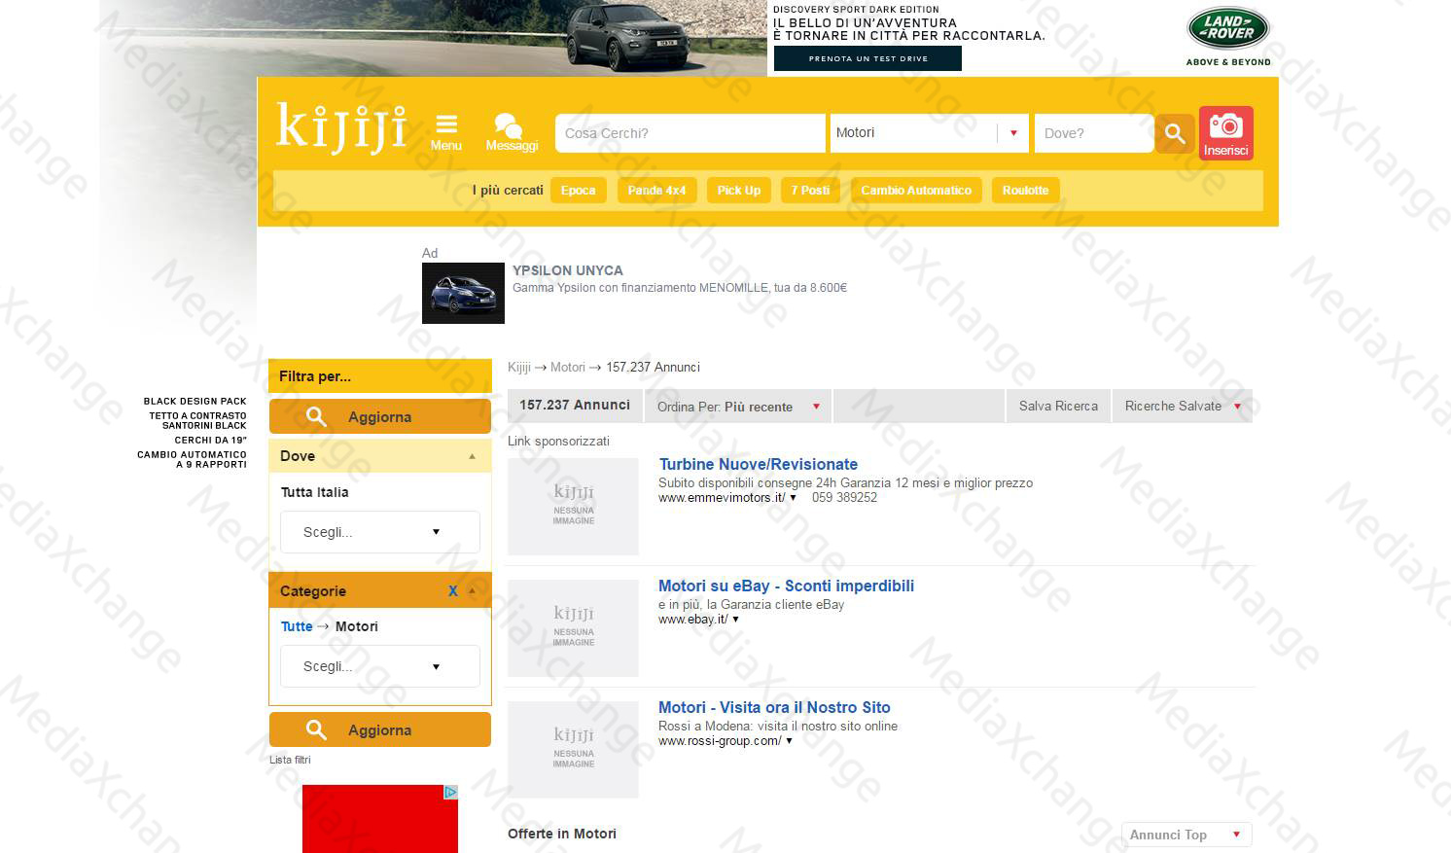Image resolution: width=1451 pixels, height=853 pixels.
Task: Open the Ordina Per sorting dropdown
Action: point(738,406)
